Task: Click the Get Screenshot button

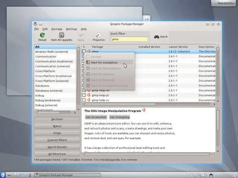Action: coord(96,117)
